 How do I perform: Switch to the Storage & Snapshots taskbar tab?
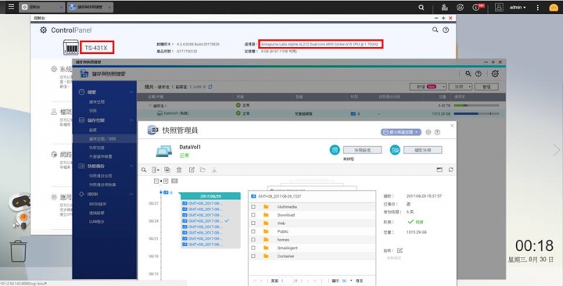(x=90, y=7)
